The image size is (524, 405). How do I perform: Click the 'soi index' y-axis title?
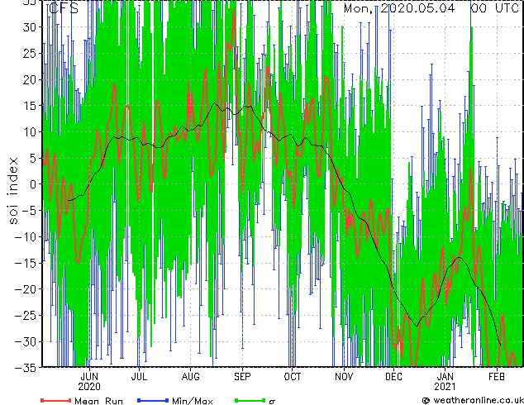click(x=13, y=191)
